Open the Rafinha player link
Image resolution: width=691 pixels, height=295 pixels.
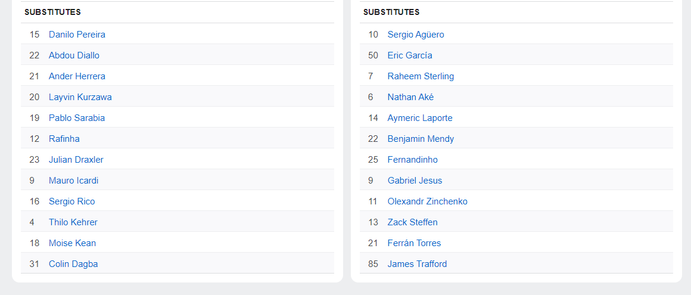pyautogui.click(x=64, y=139)
